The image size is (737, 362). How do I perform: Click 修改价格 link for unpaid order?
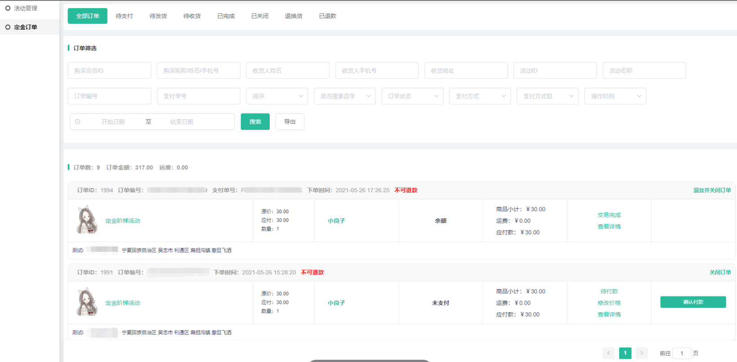coord(609,303)
